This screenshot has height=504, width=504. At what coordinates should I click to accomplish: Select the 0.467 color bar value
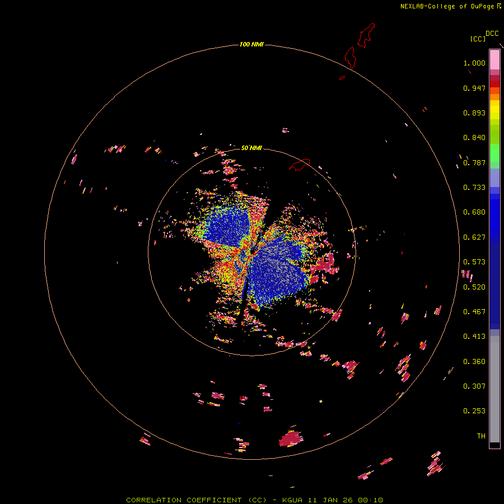(x=474, y=312)
